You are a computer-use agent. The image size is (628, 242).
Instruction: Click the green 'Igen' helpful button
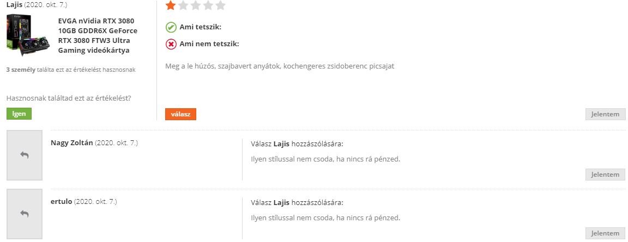tap(19, 114)
